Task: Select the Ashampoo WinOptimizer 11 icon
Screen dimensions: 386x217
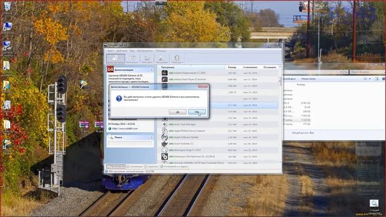Action: click(165, 156)
